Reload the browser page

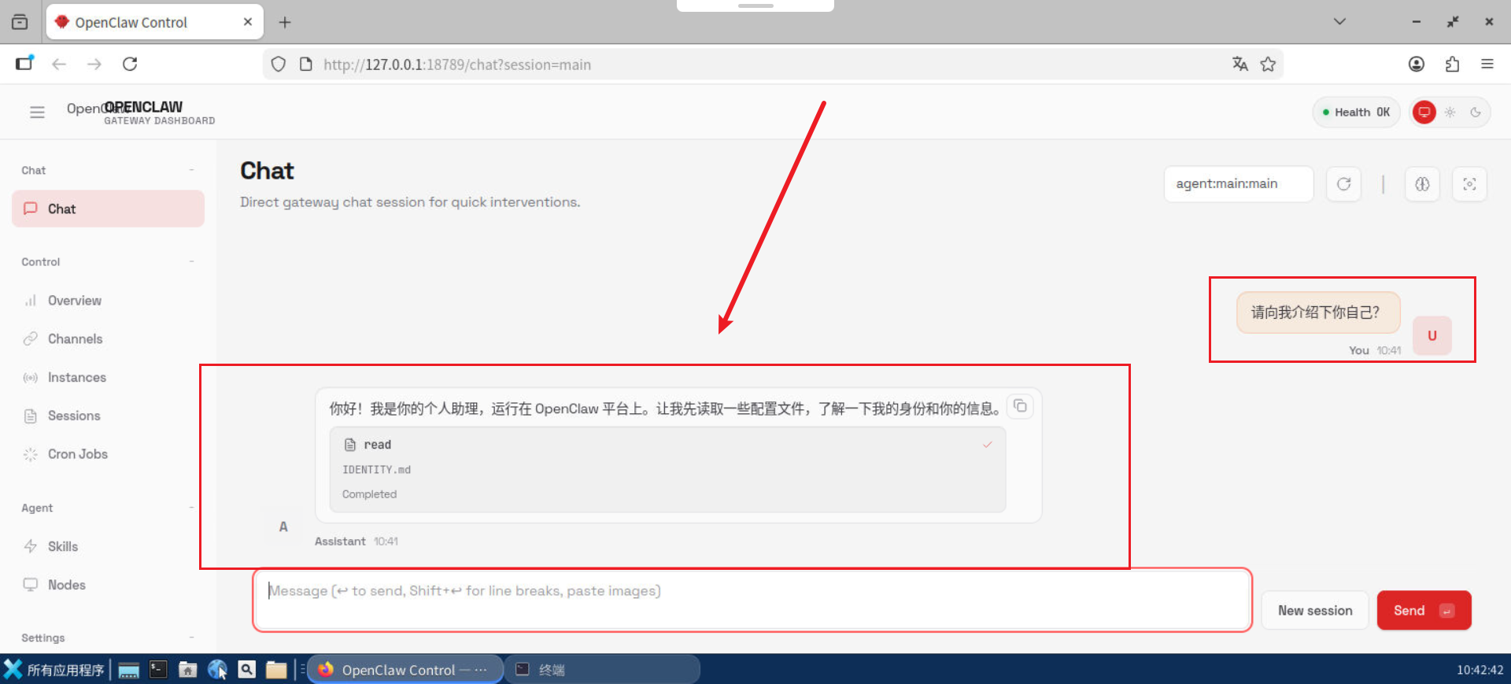tap(130, 64)
